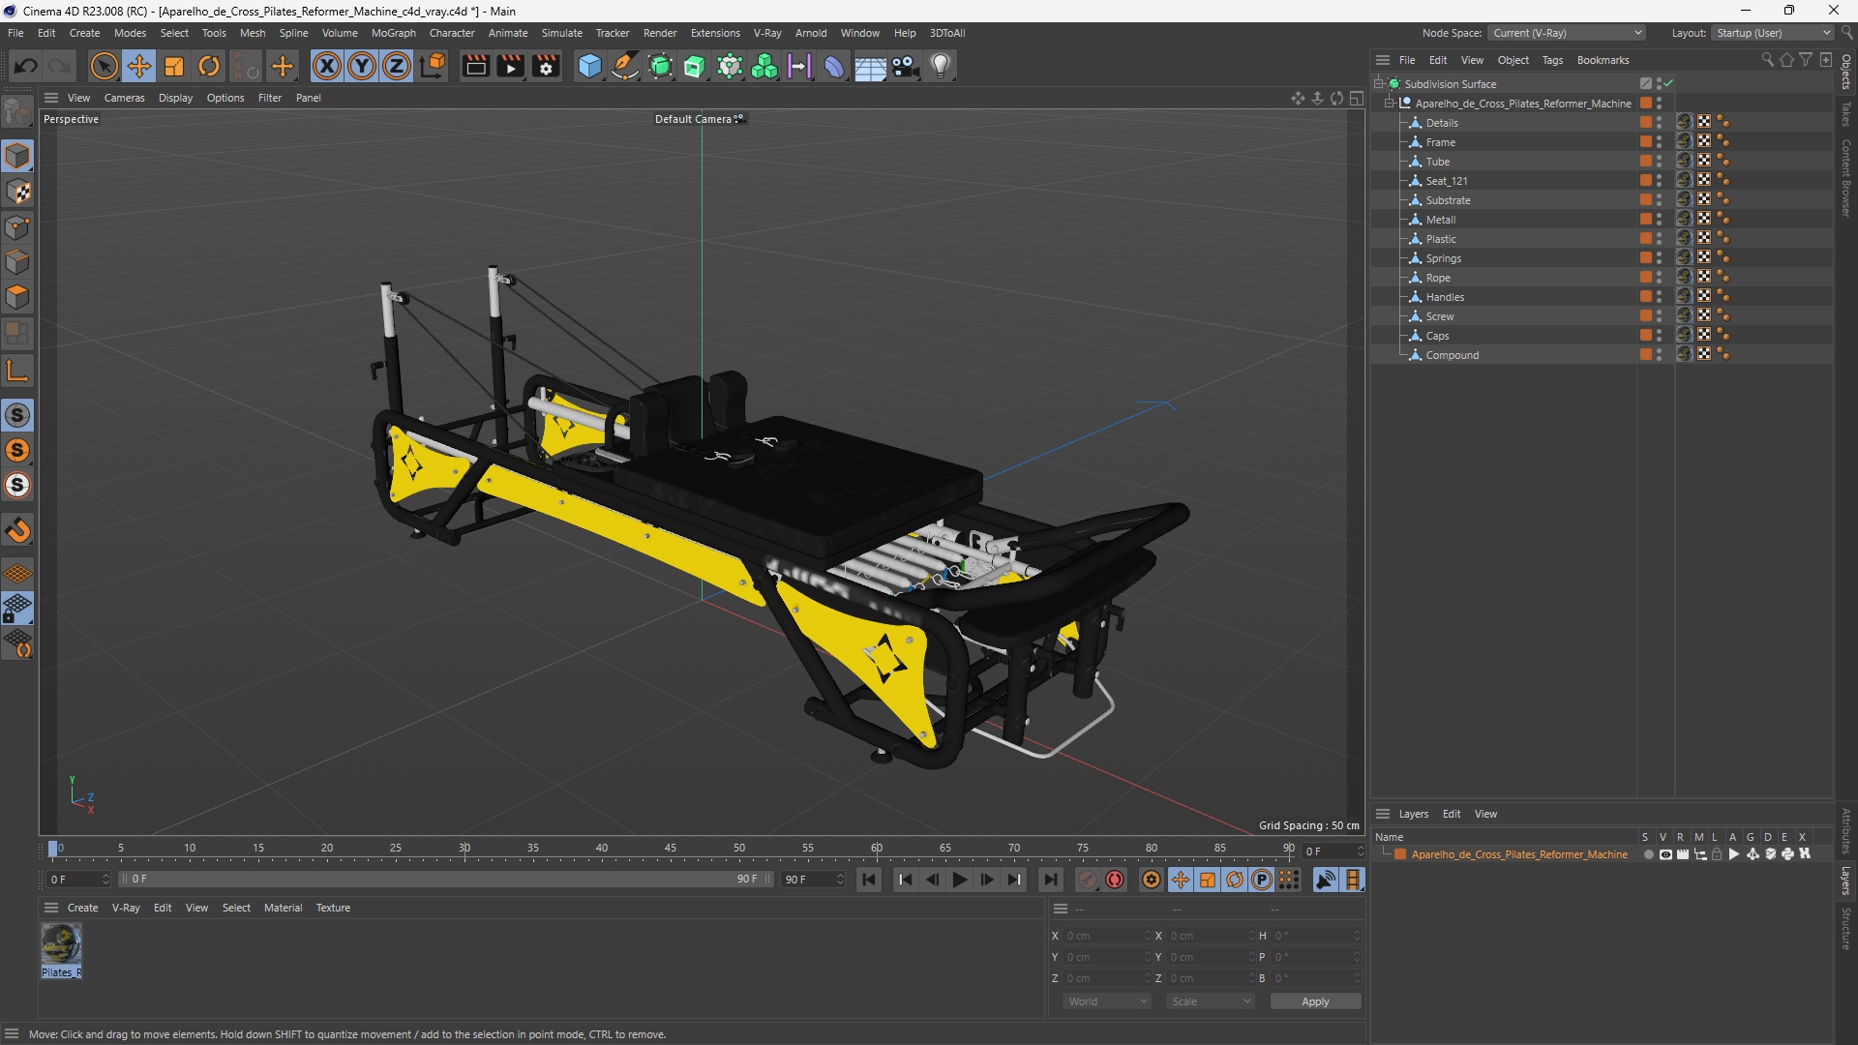Click the Camera object icon

pyautogui.click(x=905, y=67)
